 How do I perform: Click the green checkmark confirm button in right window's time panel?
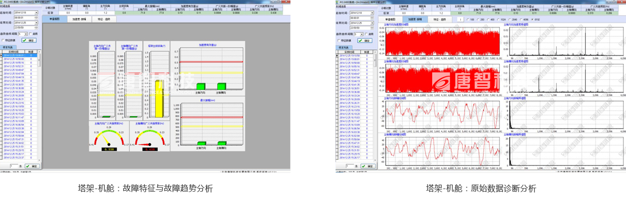click(365, 40)
